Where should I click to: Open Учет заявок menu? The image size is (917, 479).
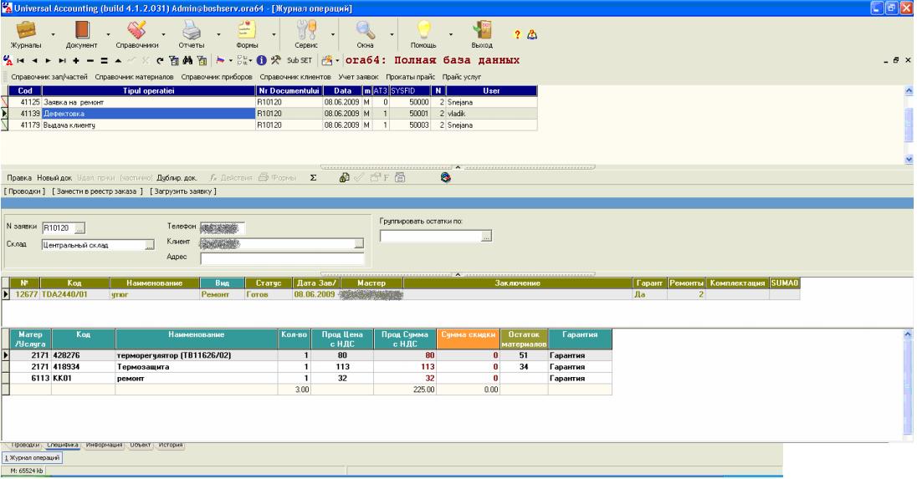358,77
